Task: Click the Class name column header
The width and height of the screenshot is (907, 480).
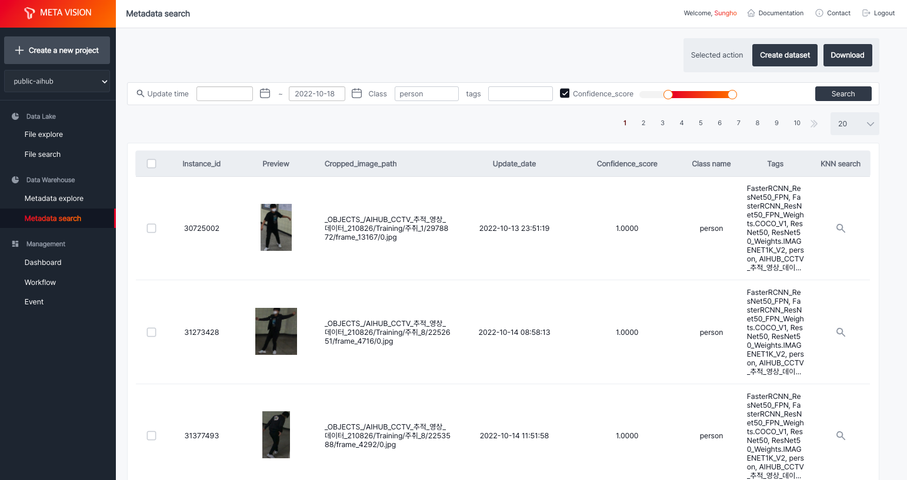Action: click(711, 164)
